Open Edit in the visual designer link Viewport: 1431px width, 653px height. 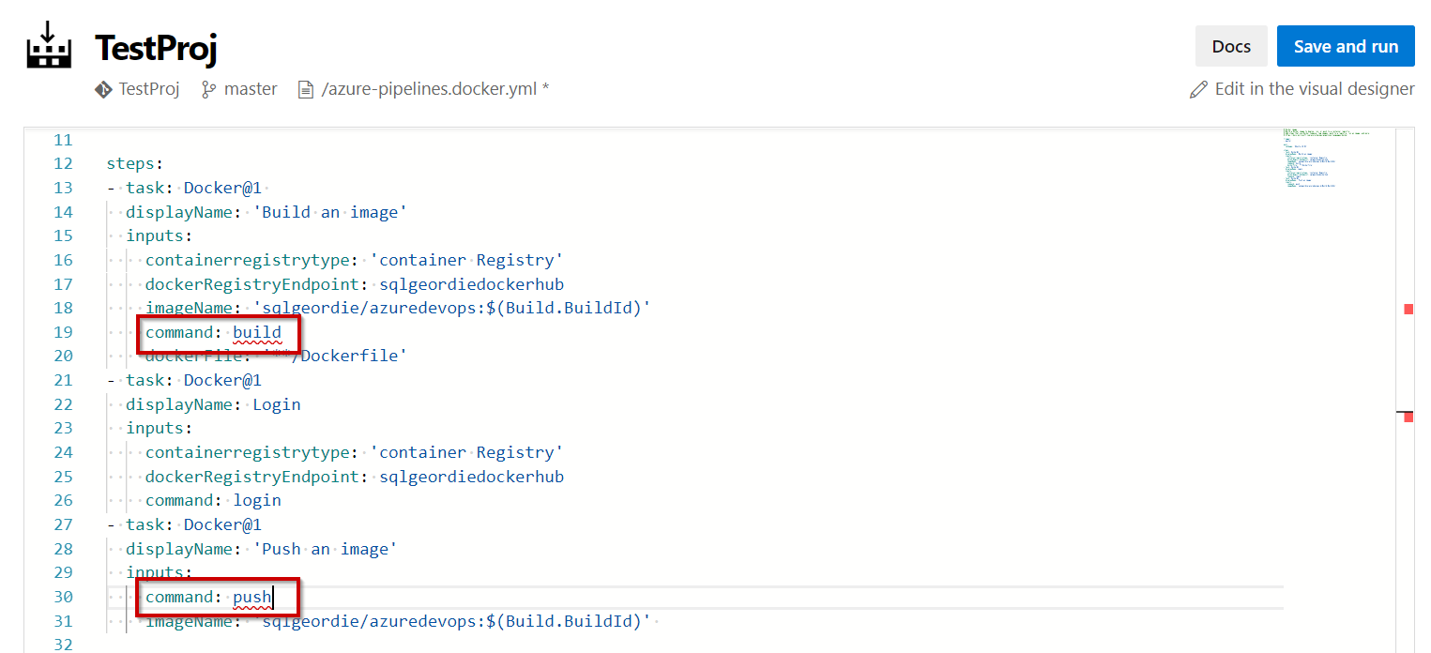tap(1314, 89)
